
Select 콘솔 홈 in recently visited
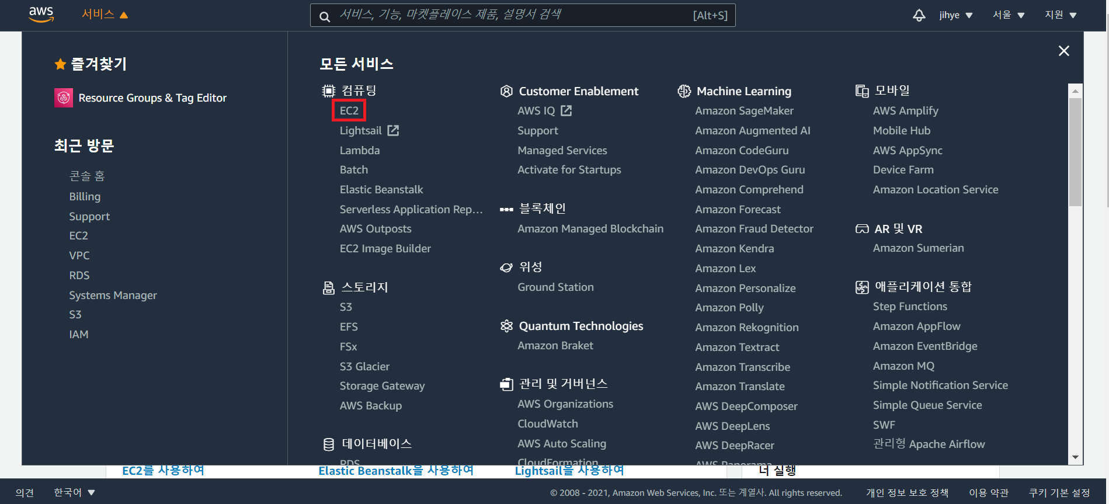pyautogui.click(x=87, y=176)
